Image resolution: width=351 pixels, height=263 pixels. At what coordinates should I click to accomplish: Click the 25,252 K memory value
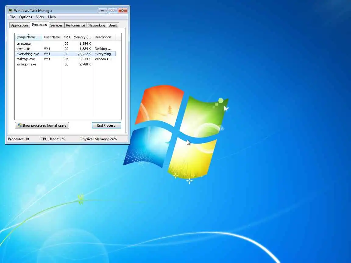(x=84, y=54)
